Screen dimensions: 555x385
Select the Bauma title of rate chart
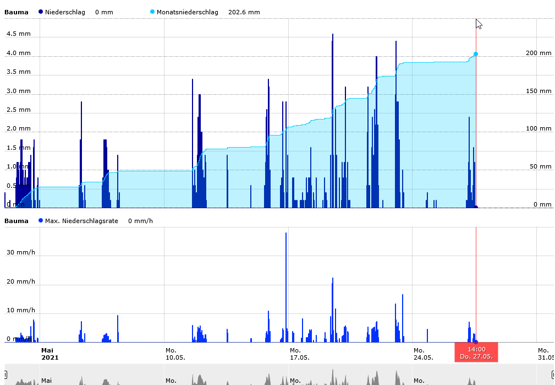point(17,221)
